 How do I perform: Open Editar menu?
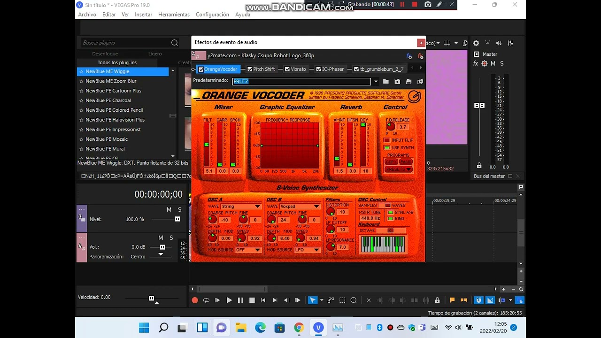(x=109, y=15)
